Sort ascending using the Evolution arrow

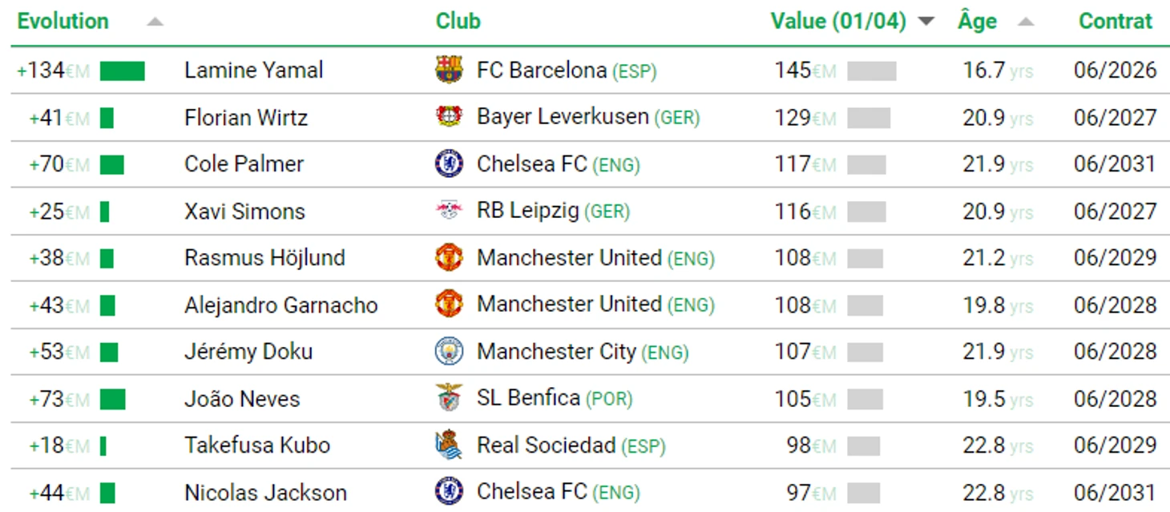[155, 22]
